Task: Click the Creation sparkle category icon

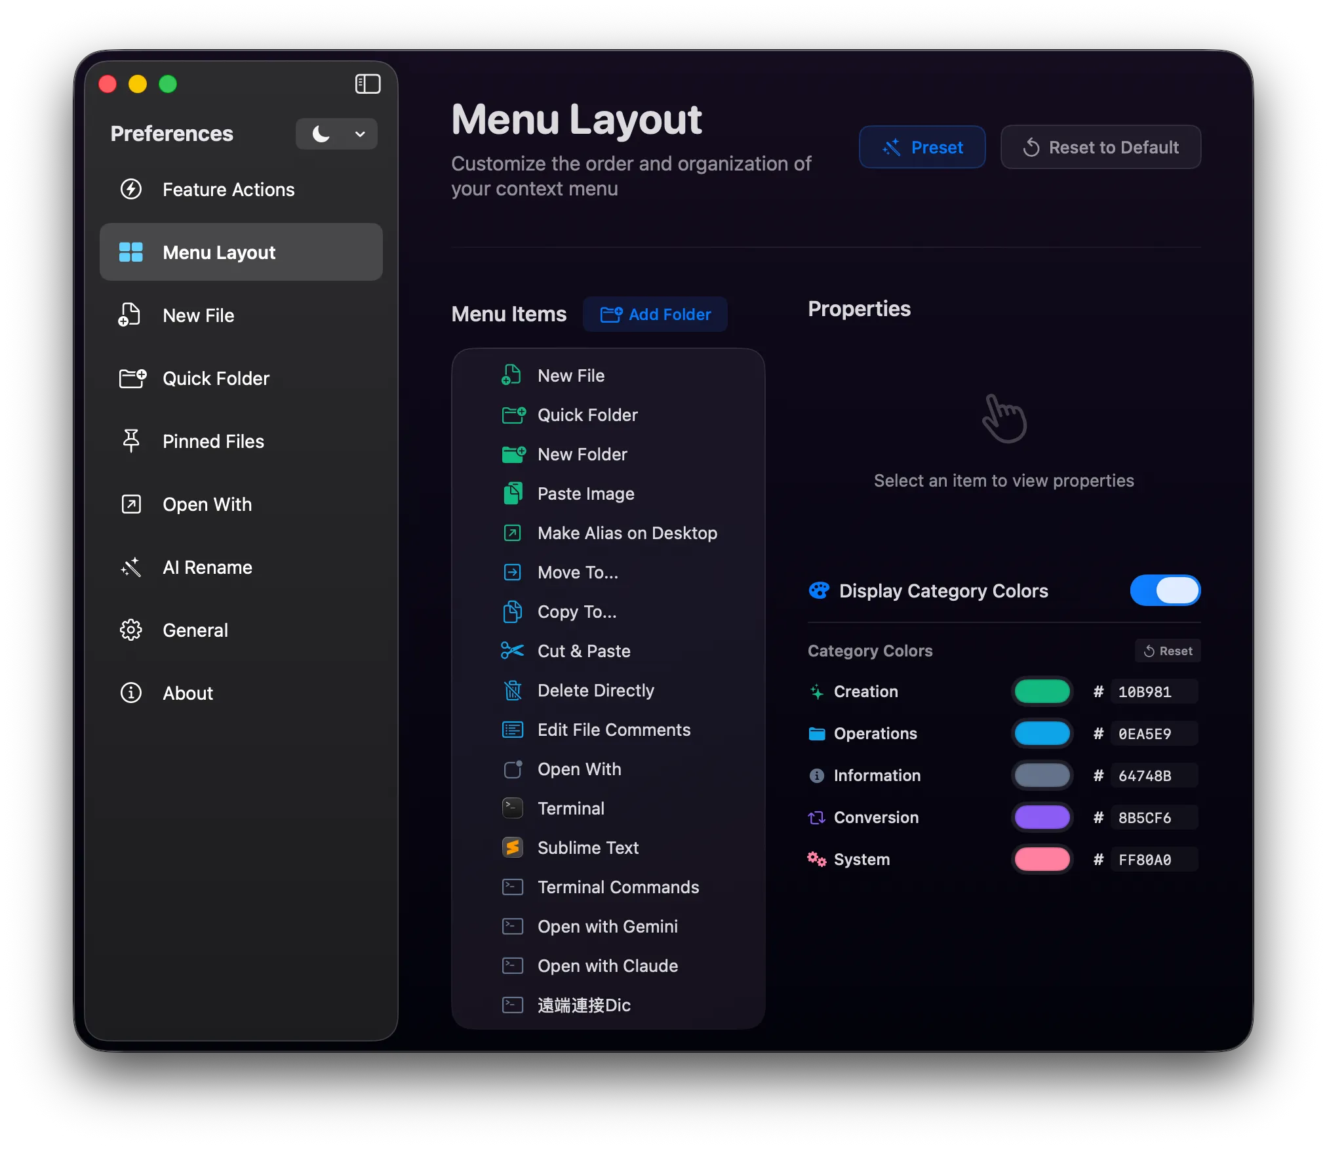Action: [817, 691]
